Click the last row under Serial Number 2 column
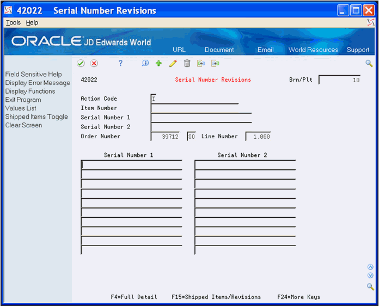The height and width of the screenshot is (306, 379). (245, 250)
